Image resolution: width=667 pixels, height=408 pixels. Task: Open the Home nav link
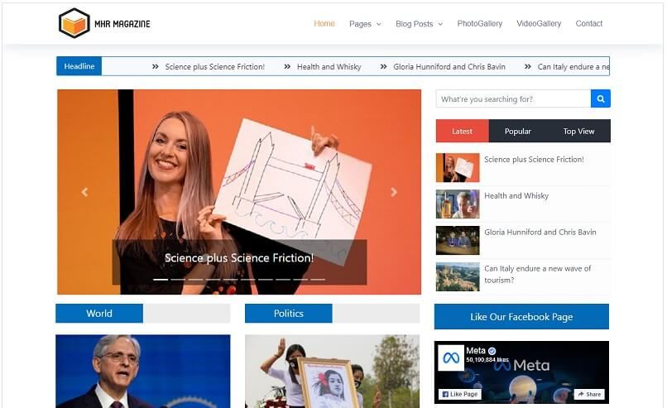coord(324,23)
